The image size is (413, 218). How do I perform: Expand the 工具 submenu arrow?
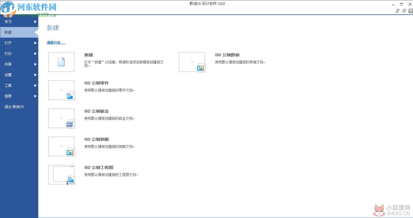pos(35,86)
